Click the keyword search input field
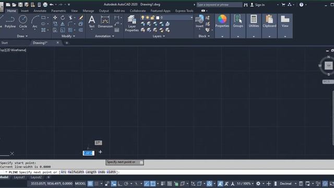 click(219, 5)
